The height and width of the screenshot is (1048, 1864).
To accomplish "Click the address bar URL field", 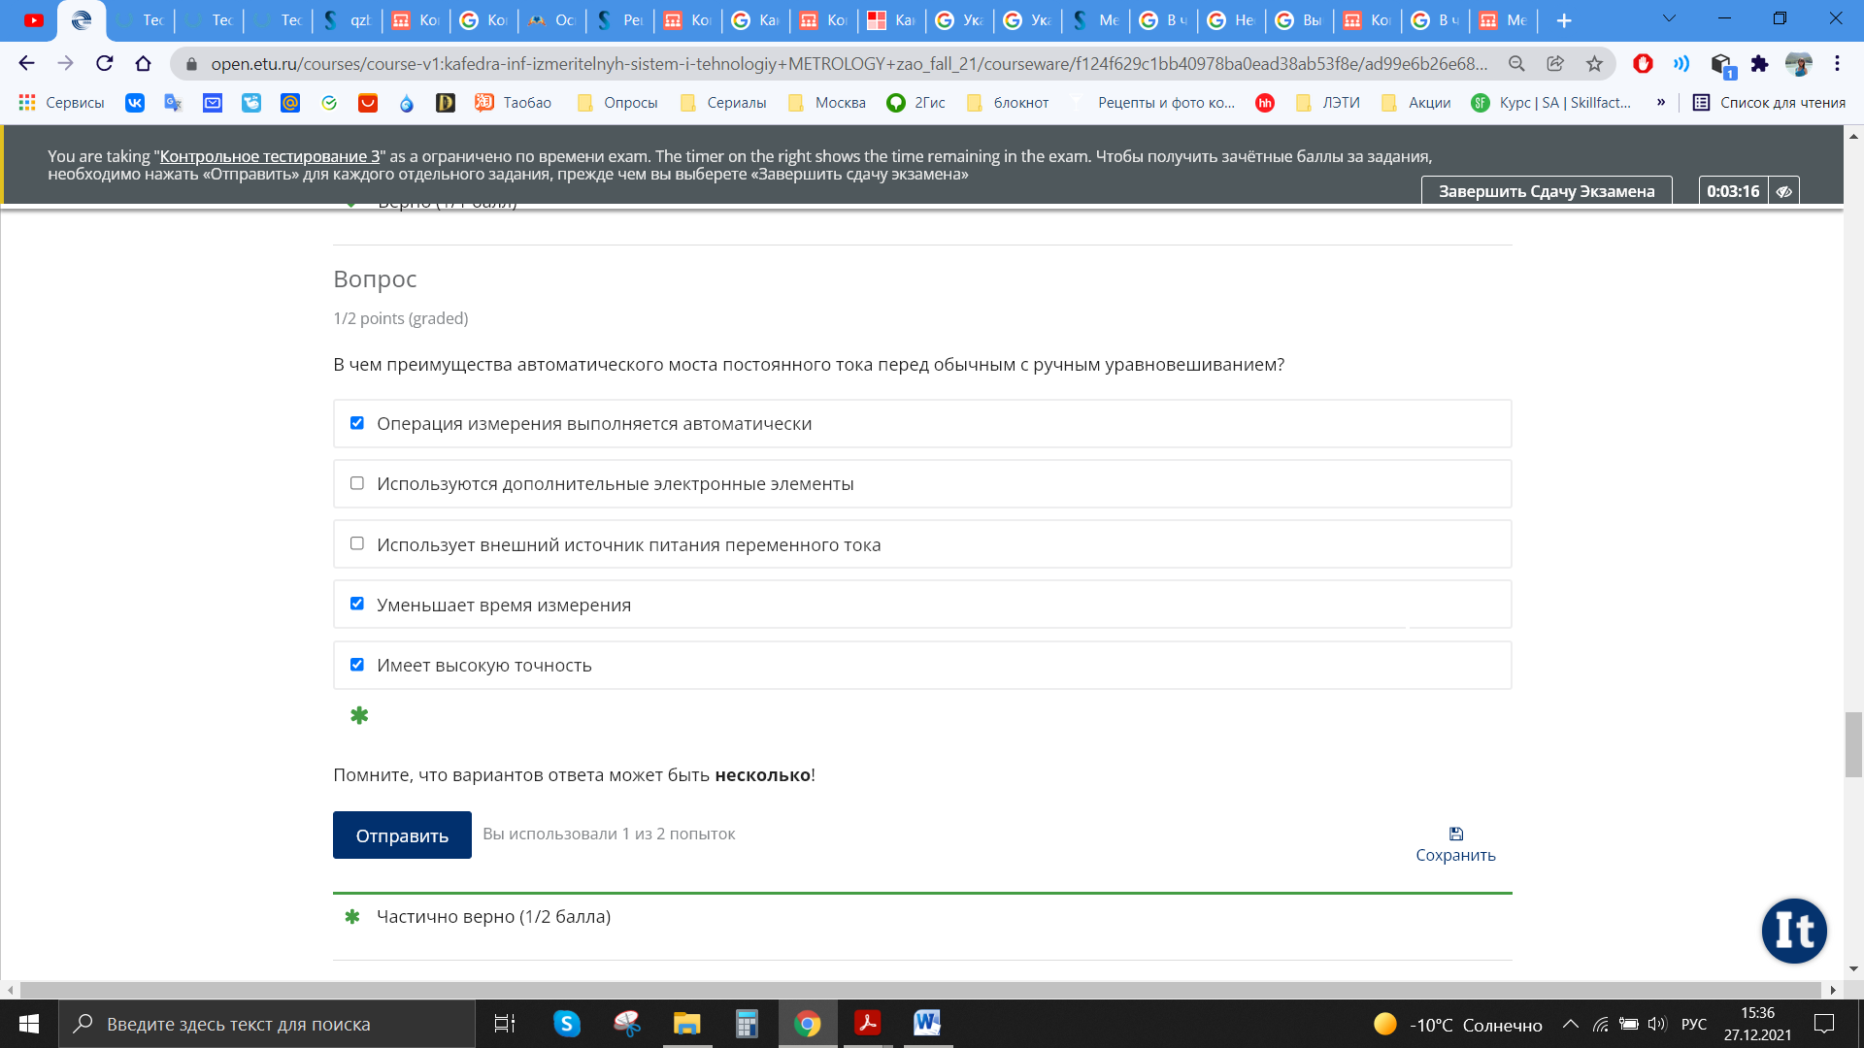I will click(849, 64).
